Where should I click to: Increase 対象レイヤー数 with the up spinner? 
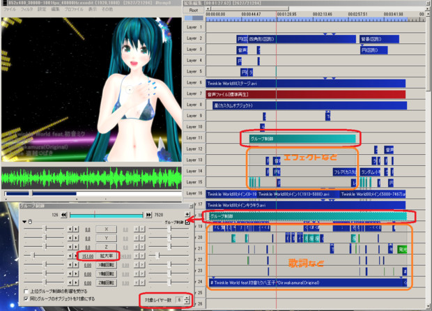[185, 298]
